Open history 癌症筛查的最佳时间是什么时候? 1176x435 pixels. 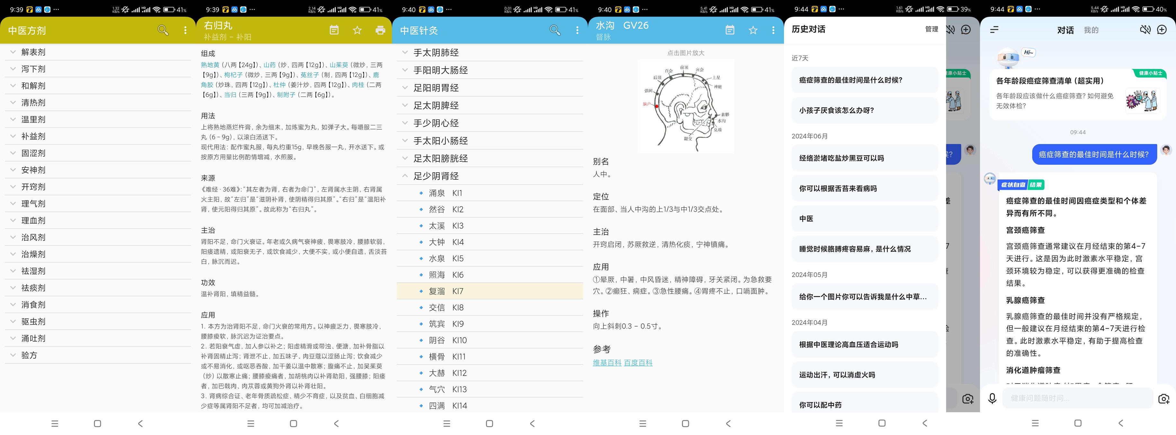(865, 80)
